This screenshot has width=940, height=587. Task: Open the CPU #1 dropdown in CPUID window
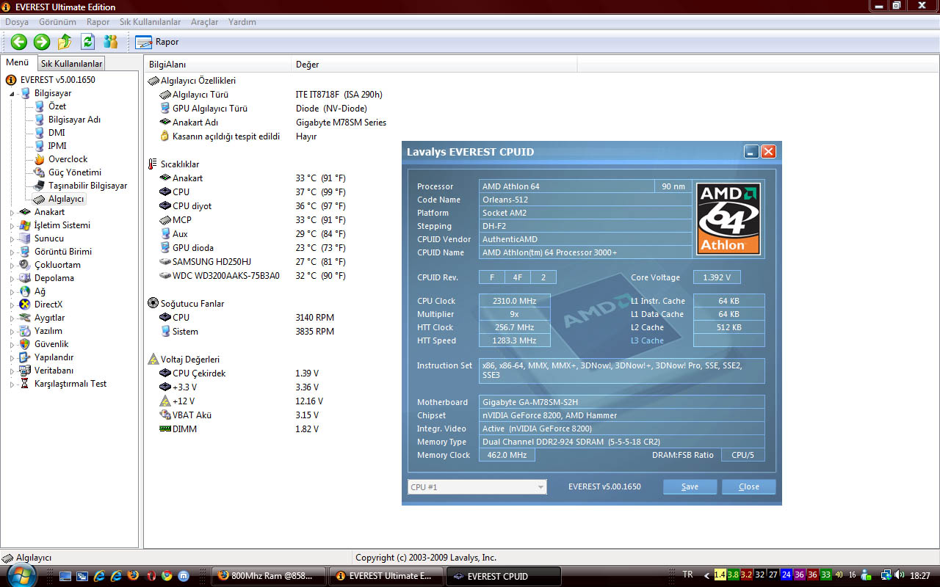pos(477,487)
